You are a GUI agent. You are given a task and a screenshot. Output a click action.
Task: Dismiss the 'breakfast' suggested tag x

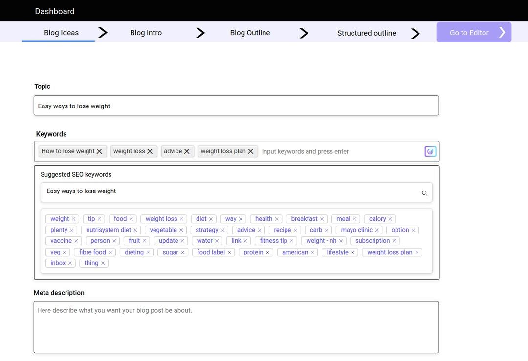(322, 219)
